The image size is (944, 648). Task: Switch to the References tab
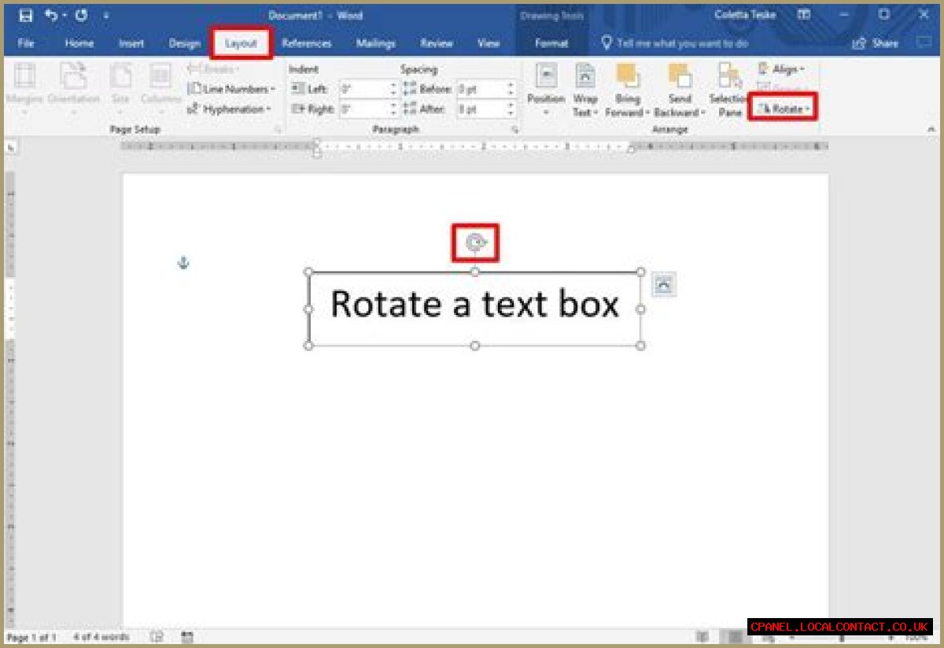[307, 43]
